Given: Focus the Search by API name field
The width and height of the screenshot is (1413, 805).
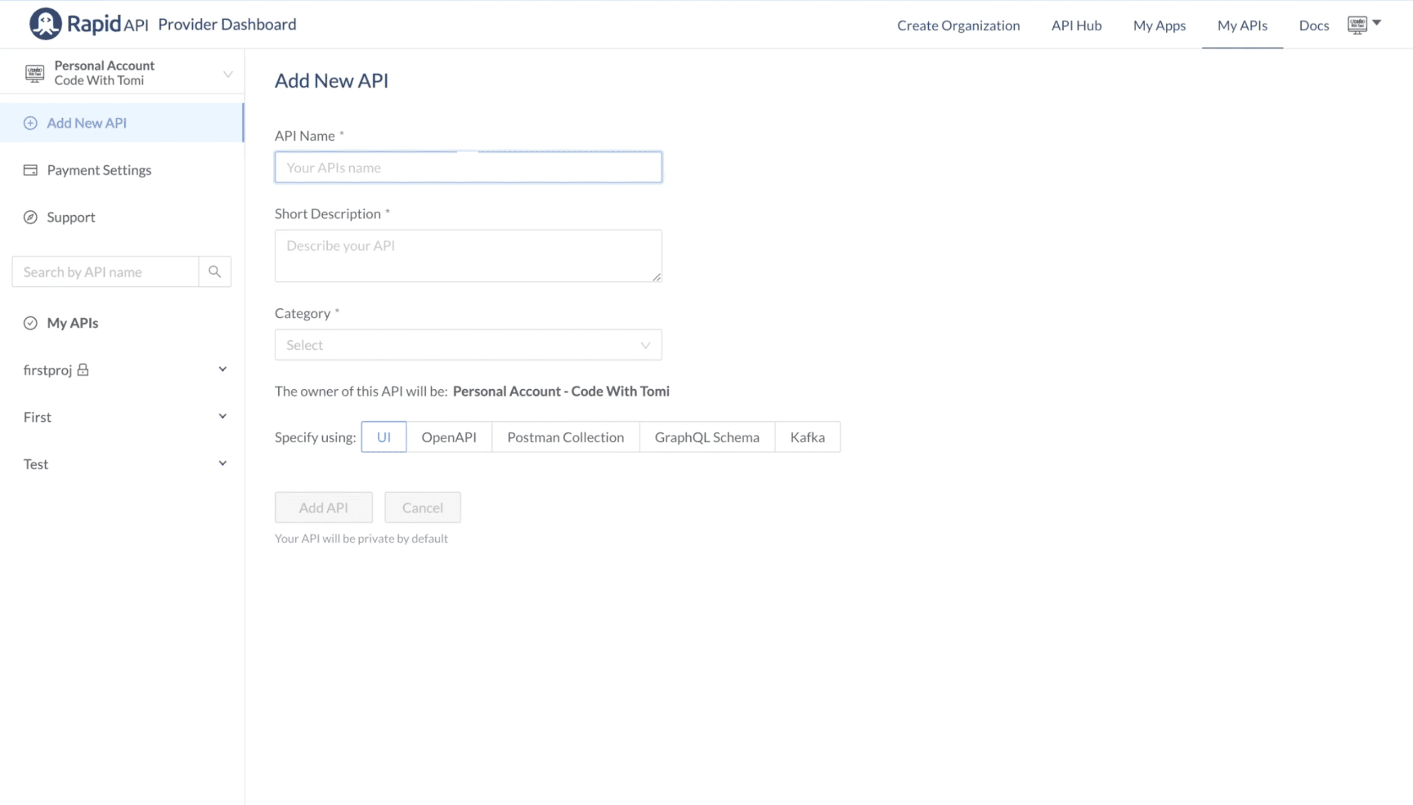Looking at the screenshot, I should pyautogui.click(x=105, y=272).
